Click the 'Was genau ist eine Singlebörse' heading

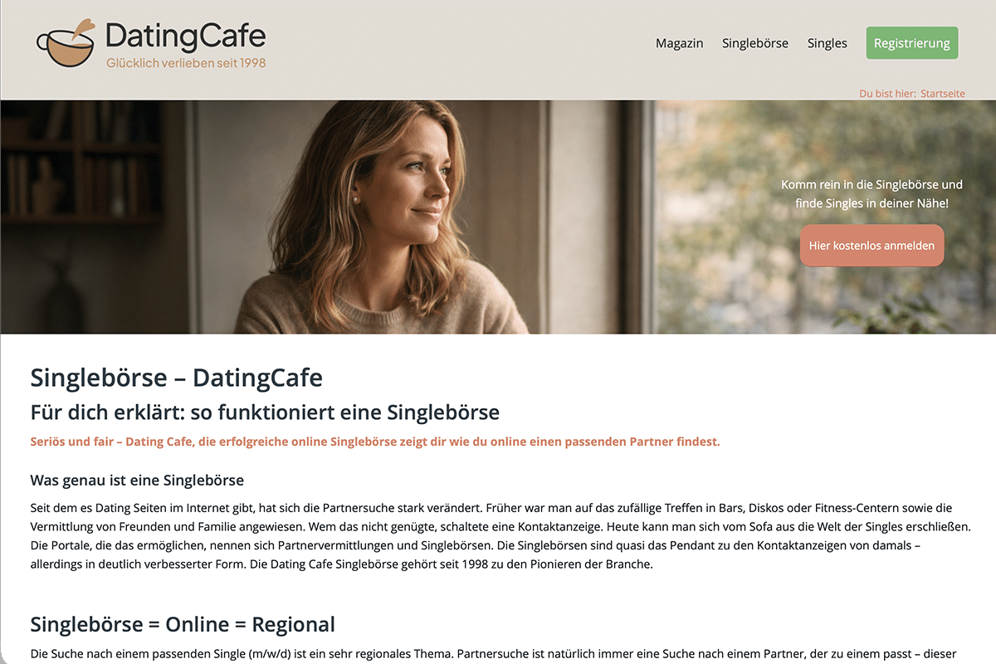[x=137, y=481]
